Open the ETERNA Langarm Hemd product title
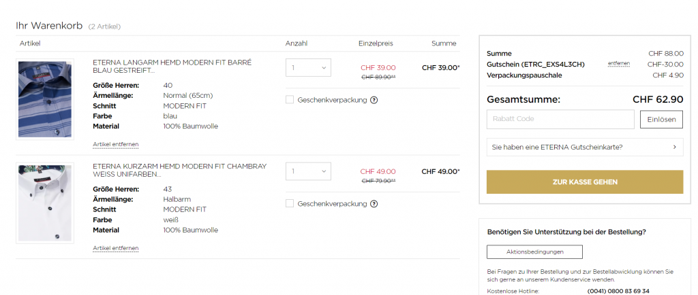 point(172,66)
